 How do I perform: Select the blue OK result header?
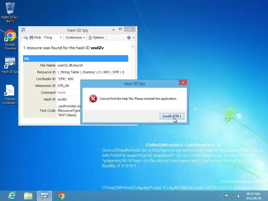(76, 58)
